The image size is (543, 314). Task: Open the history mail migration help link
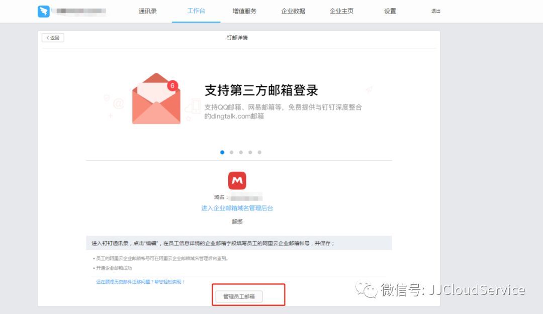pos(141,282)
